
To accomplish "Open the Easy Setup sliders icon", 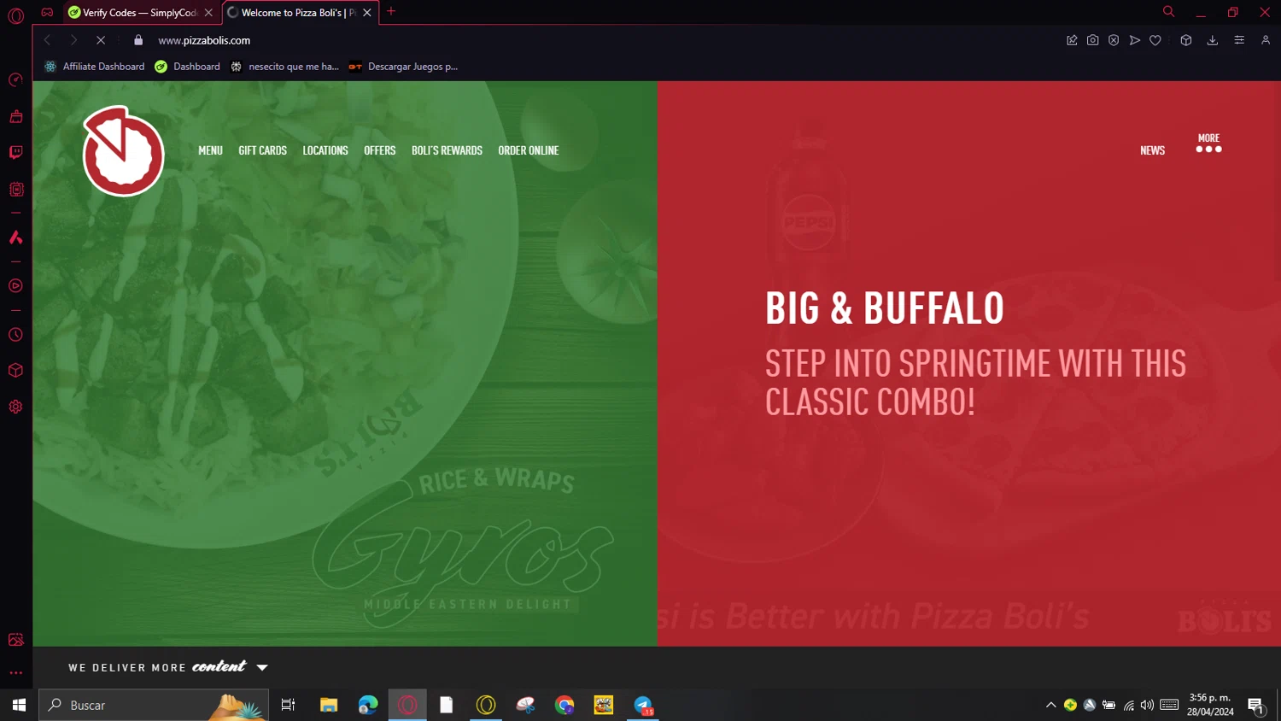I will (x=1239, y=40).
